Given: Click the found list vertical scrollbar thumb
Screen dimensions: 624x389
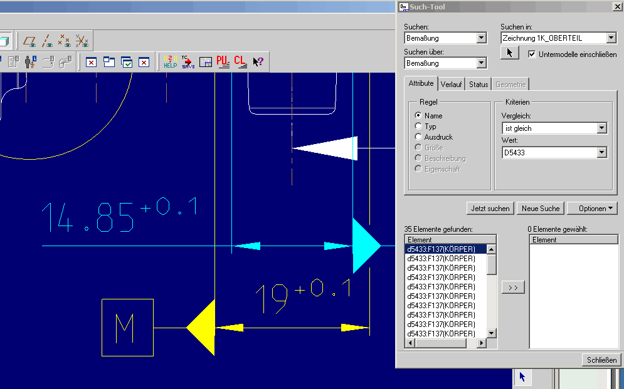Looking at the screenshot, I should tap(492, 264).
